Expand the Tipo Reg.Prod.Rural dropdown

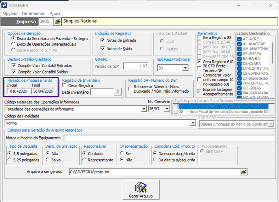click(x=185, y=68)
